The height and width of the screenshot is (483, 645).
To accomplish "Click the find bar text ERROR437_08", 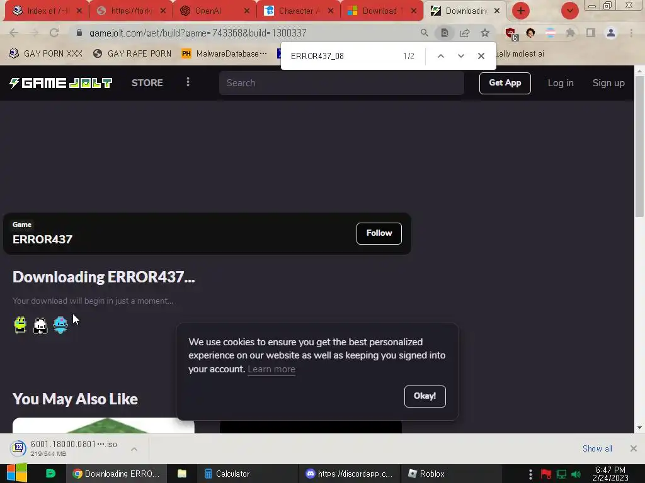I will coord(317,56).
